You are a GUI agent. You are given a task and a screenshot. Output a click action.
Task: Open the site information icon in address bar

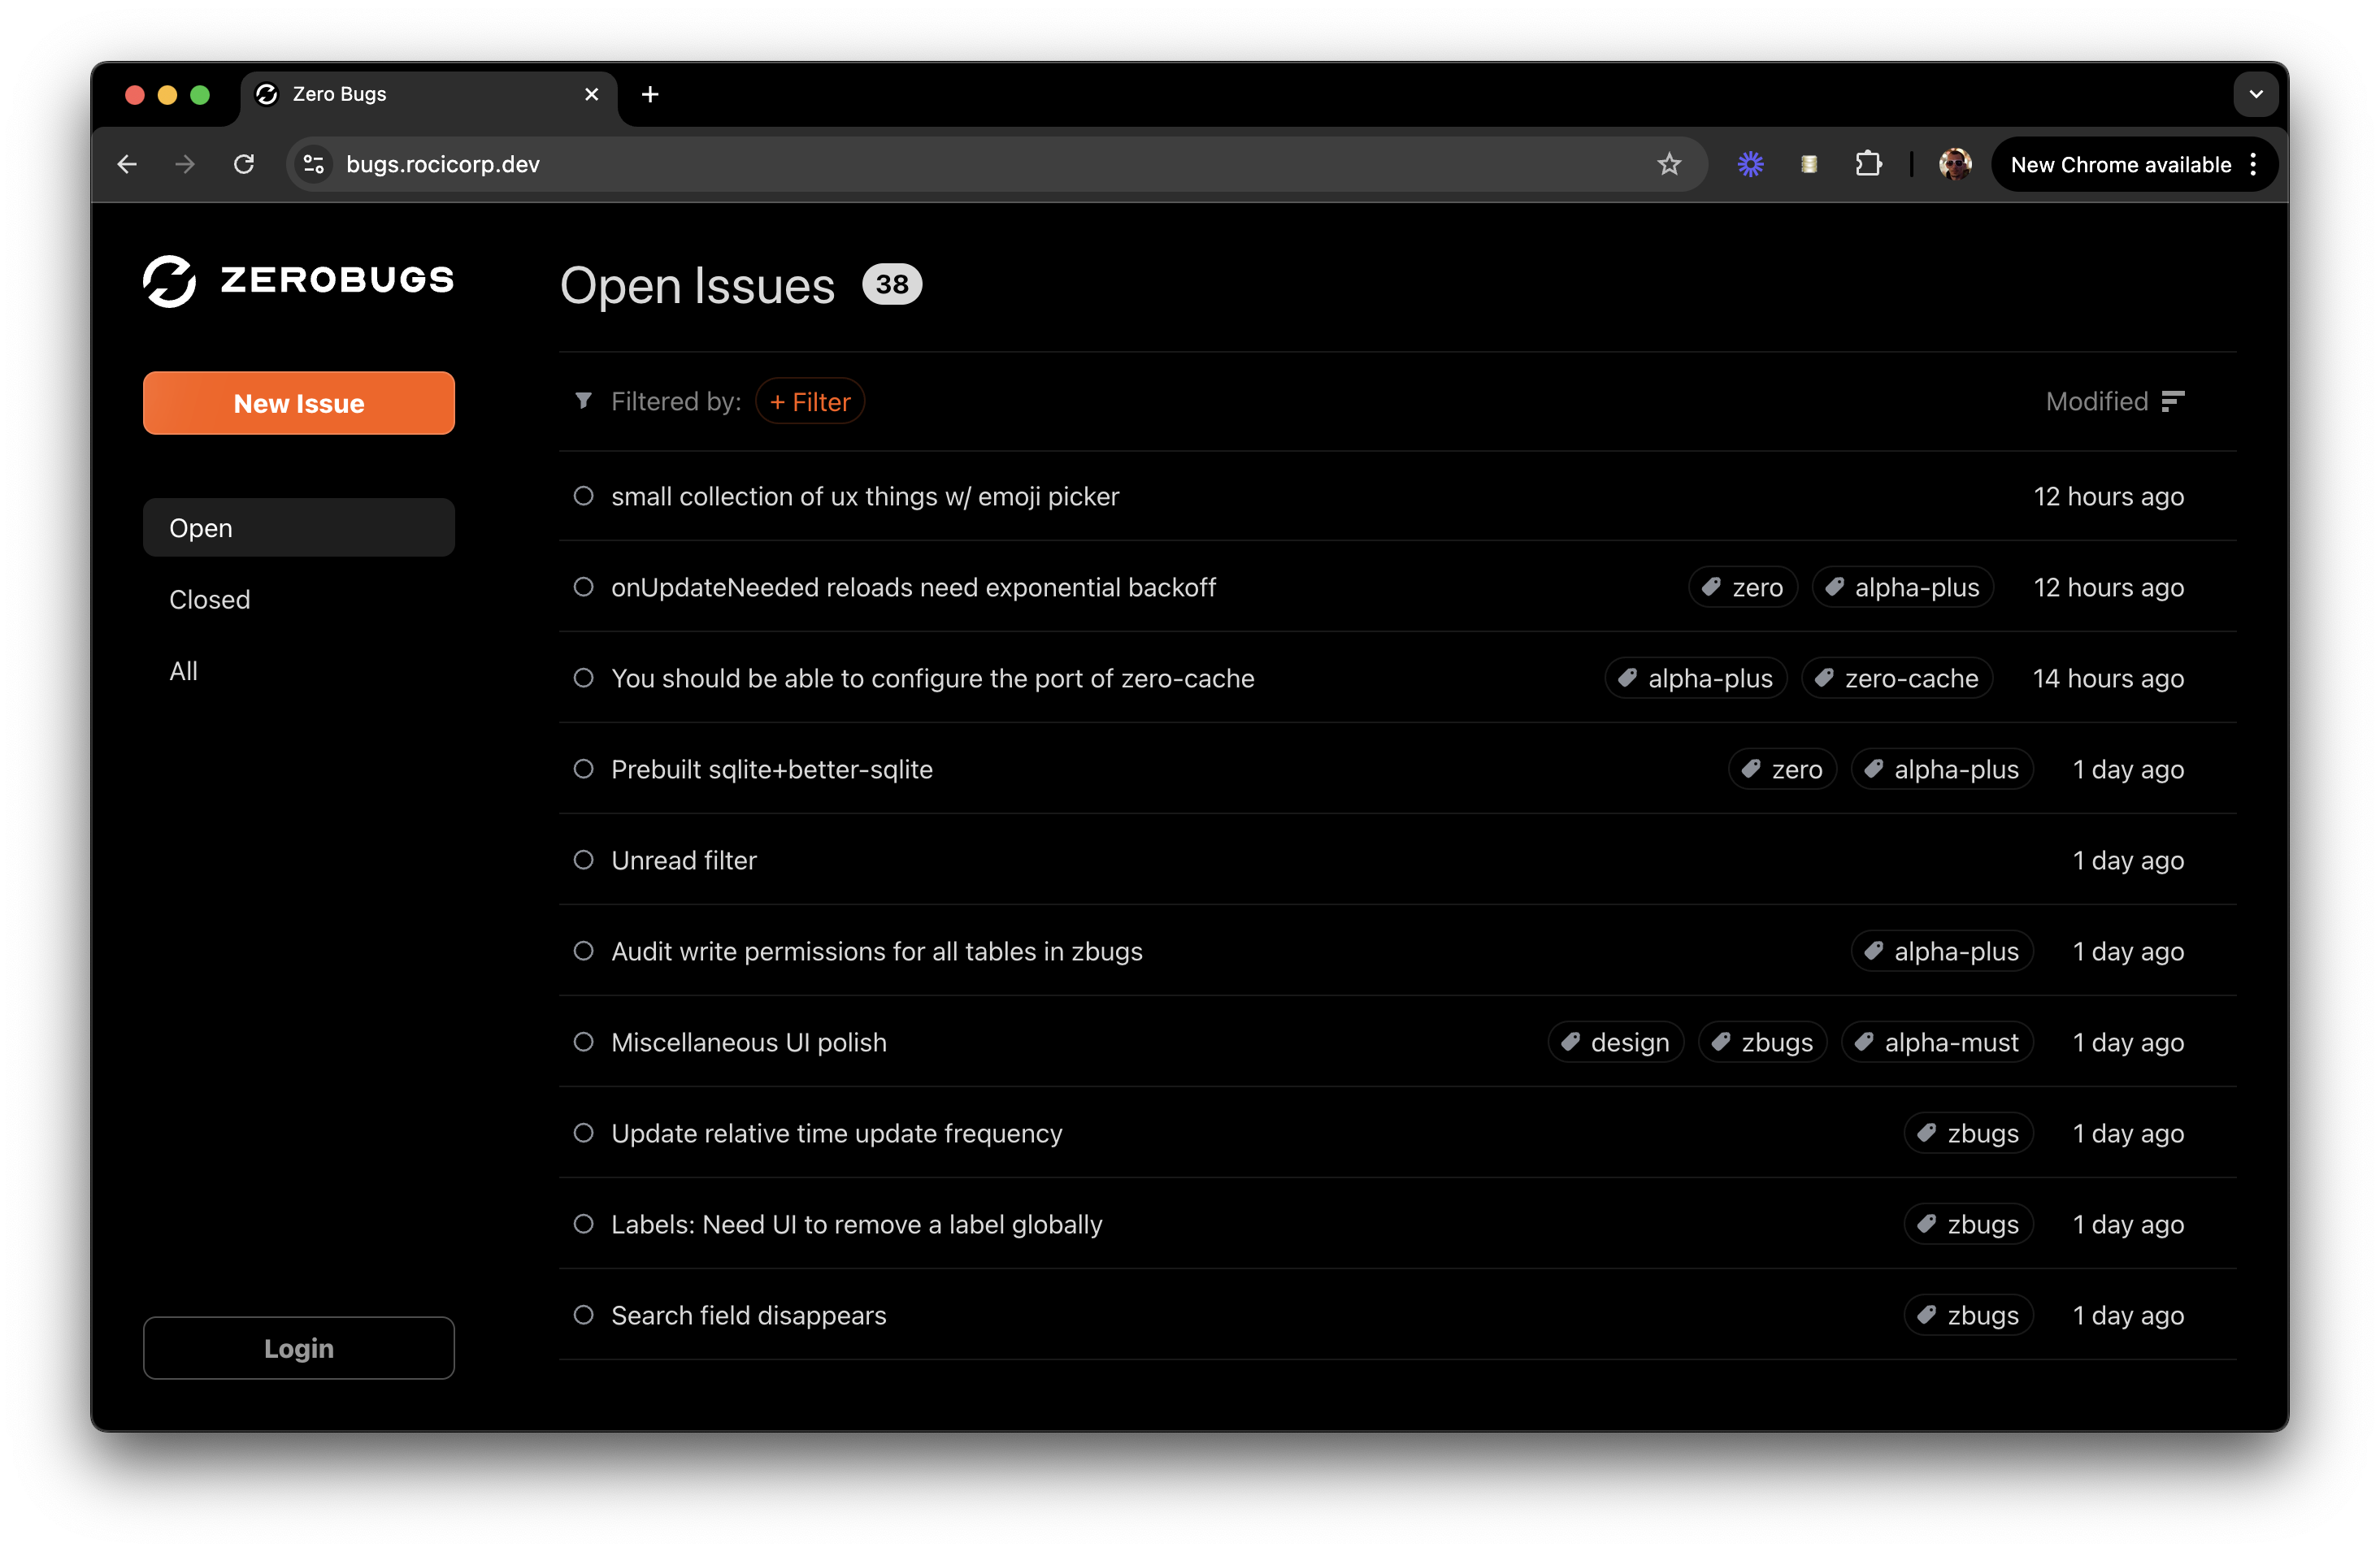(x=314, y=164)
